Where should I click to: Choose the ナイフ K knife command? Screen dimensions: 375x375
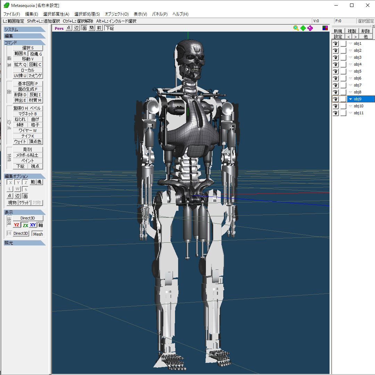tap(28, 136)
